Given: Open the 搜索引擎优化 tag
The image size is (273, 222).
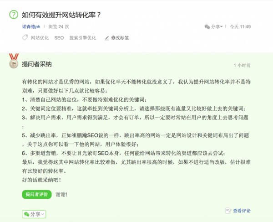Looking at the screenshot, I should click(x=83, y=38).
